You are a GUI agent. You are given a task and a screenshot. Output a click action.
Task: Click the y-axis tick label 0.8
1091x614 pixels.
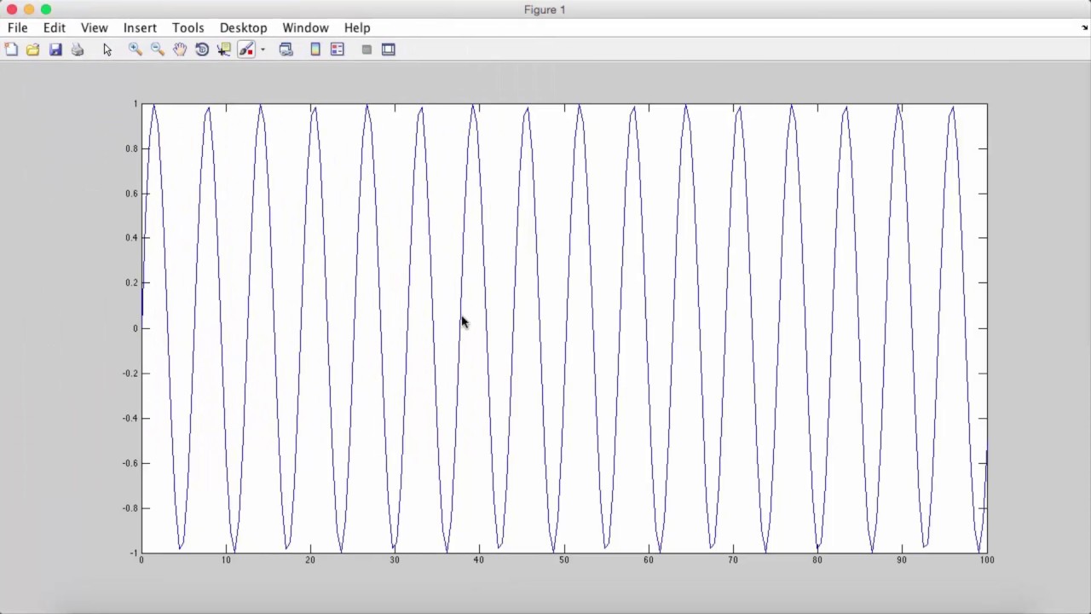pyautogui.click(x=131, y=148)
